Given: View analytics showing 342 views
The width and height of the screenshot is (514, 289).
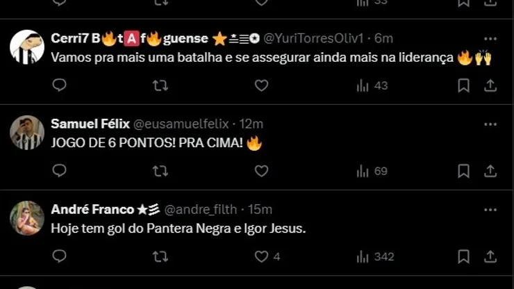Looking at the screenshot, I should coord(375,256).
